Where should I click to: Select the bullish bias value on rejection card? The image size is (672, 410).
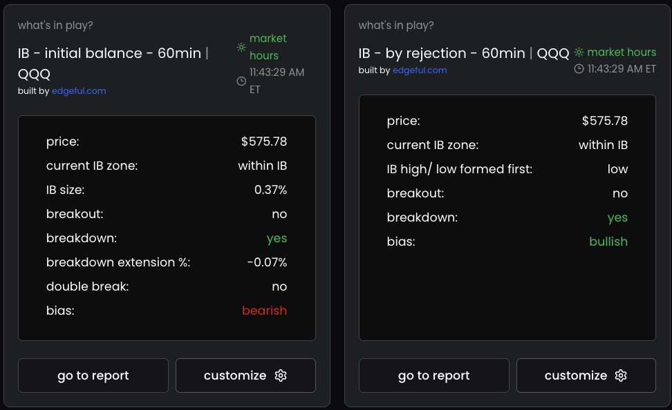point(608,242)
